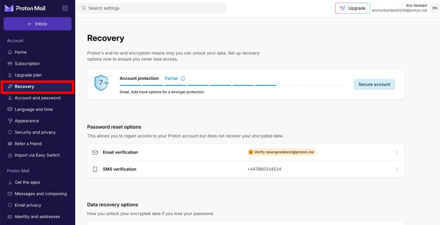Screen dimensions: 440x225
Task: Click the SMS verification label
Action: click(x=119, y=169)
